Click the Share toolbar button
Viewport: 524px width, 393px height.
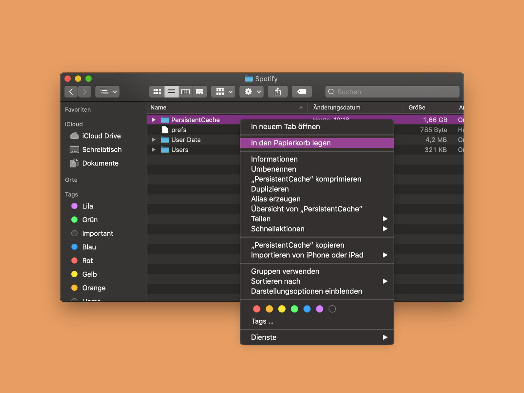[278, 92]
